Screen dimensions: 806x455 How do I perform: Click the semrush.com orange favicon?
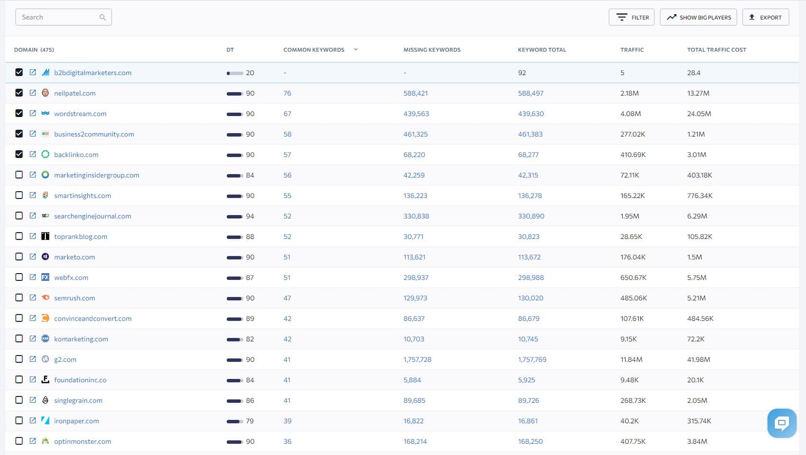click(x=45, y=297)
